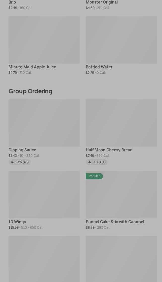Click the Group Ordering section heading
Image resolution: width=162 pixels, height=282 pixels.
pos(30,91)
